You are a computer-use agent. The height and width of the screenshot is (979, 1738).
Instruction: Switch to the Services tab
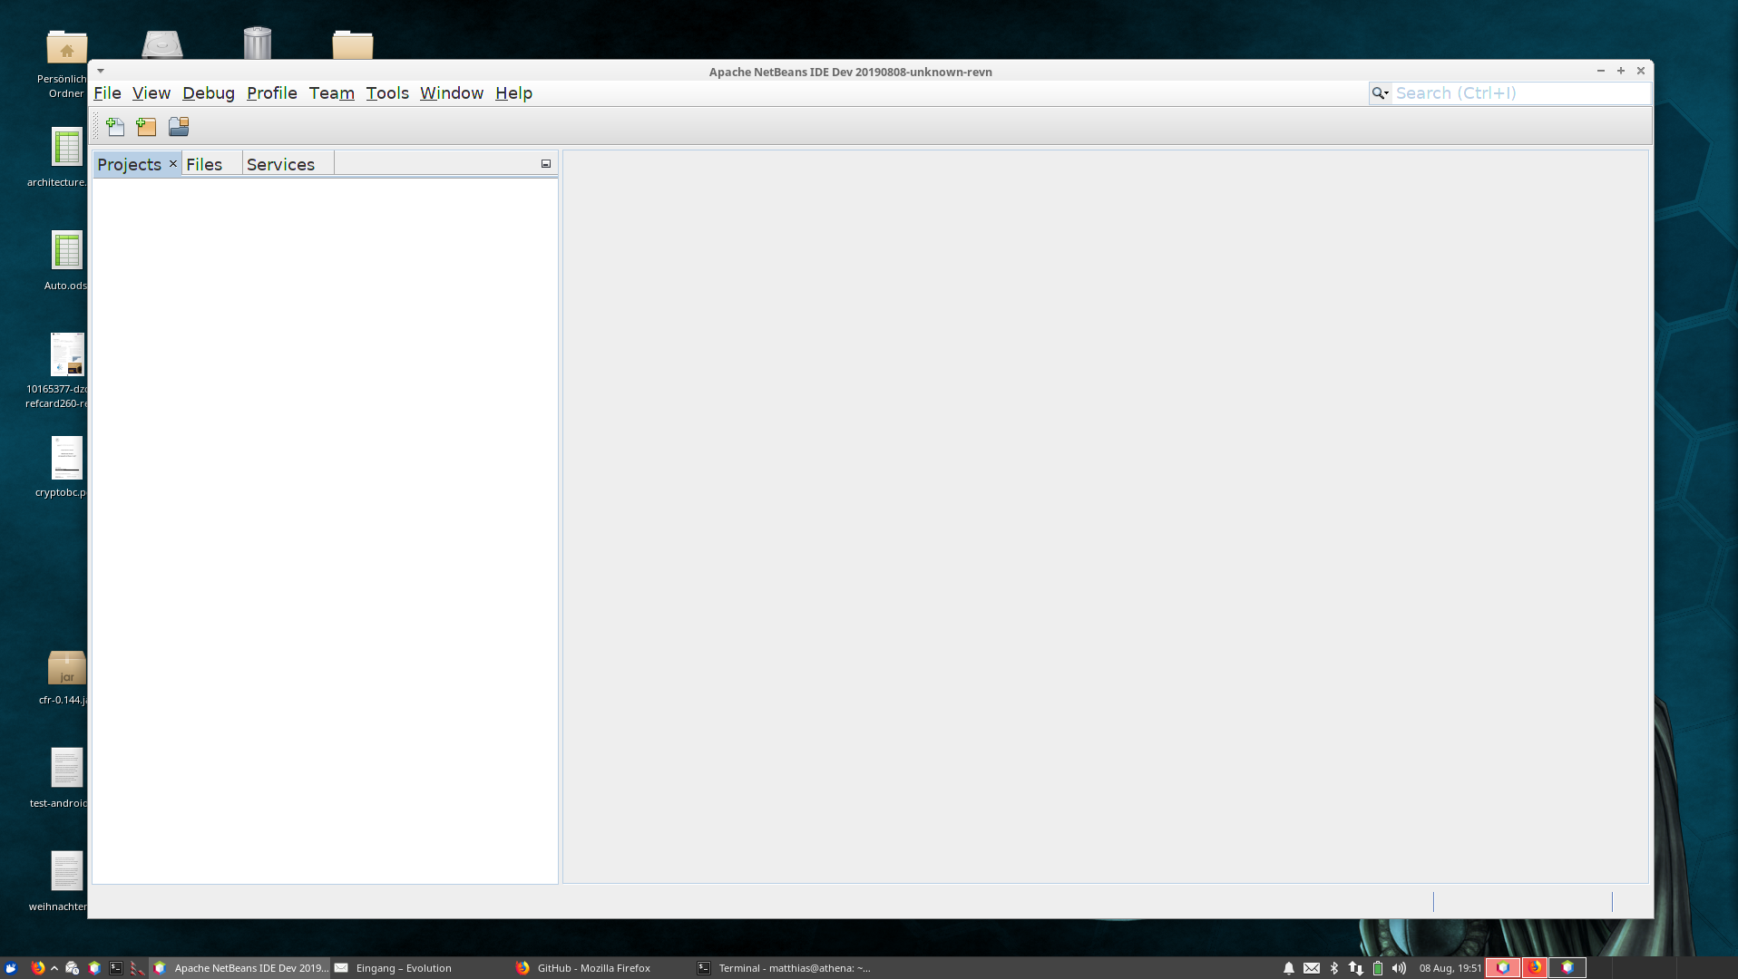281,164
